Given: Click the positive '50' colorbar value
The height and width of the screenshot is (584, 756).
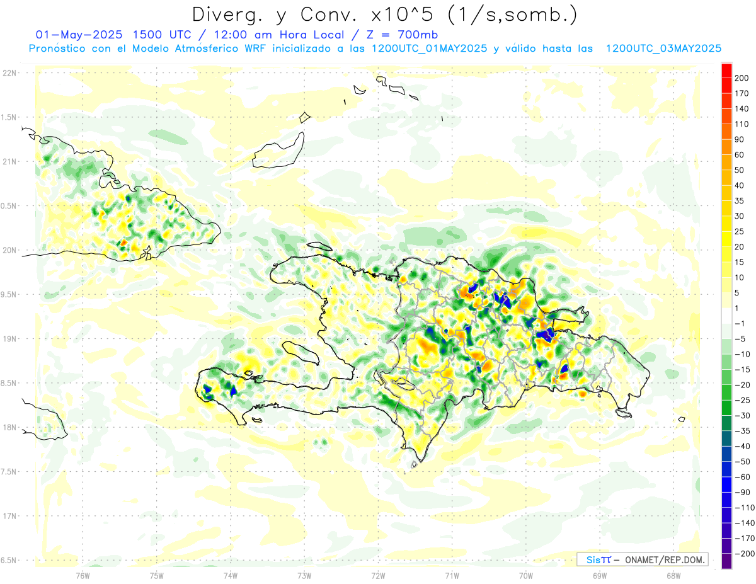Looking at the screenshot, I should tap(740, 170).
